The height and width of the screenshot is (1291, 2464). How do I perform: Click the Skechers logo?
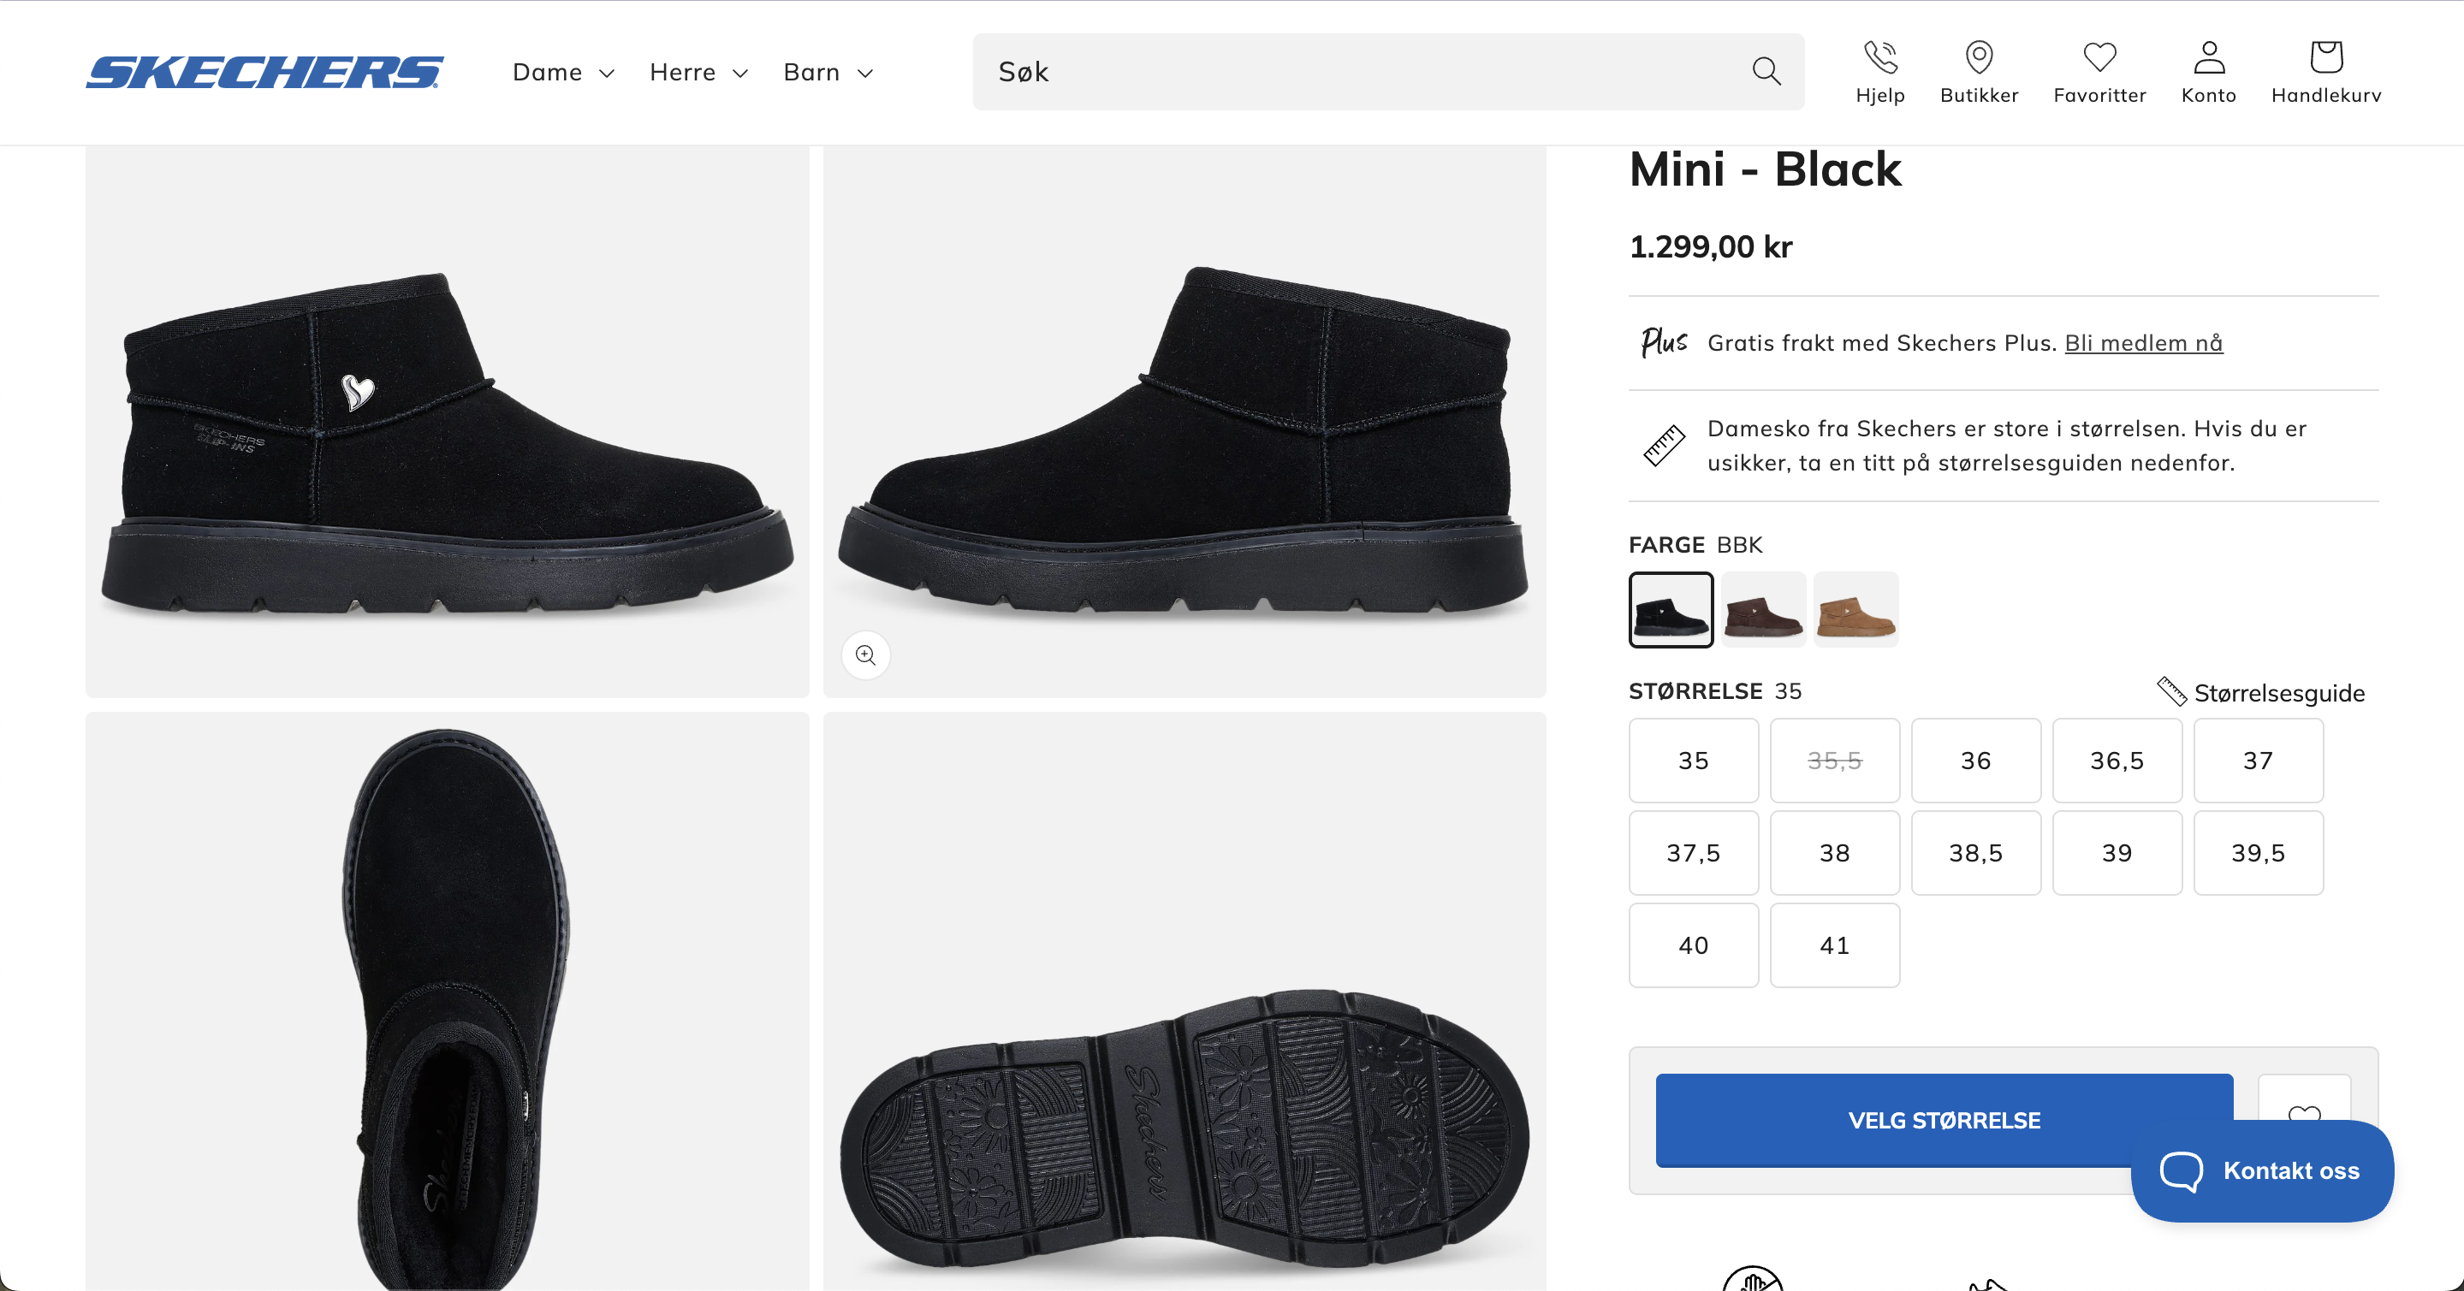265,73
